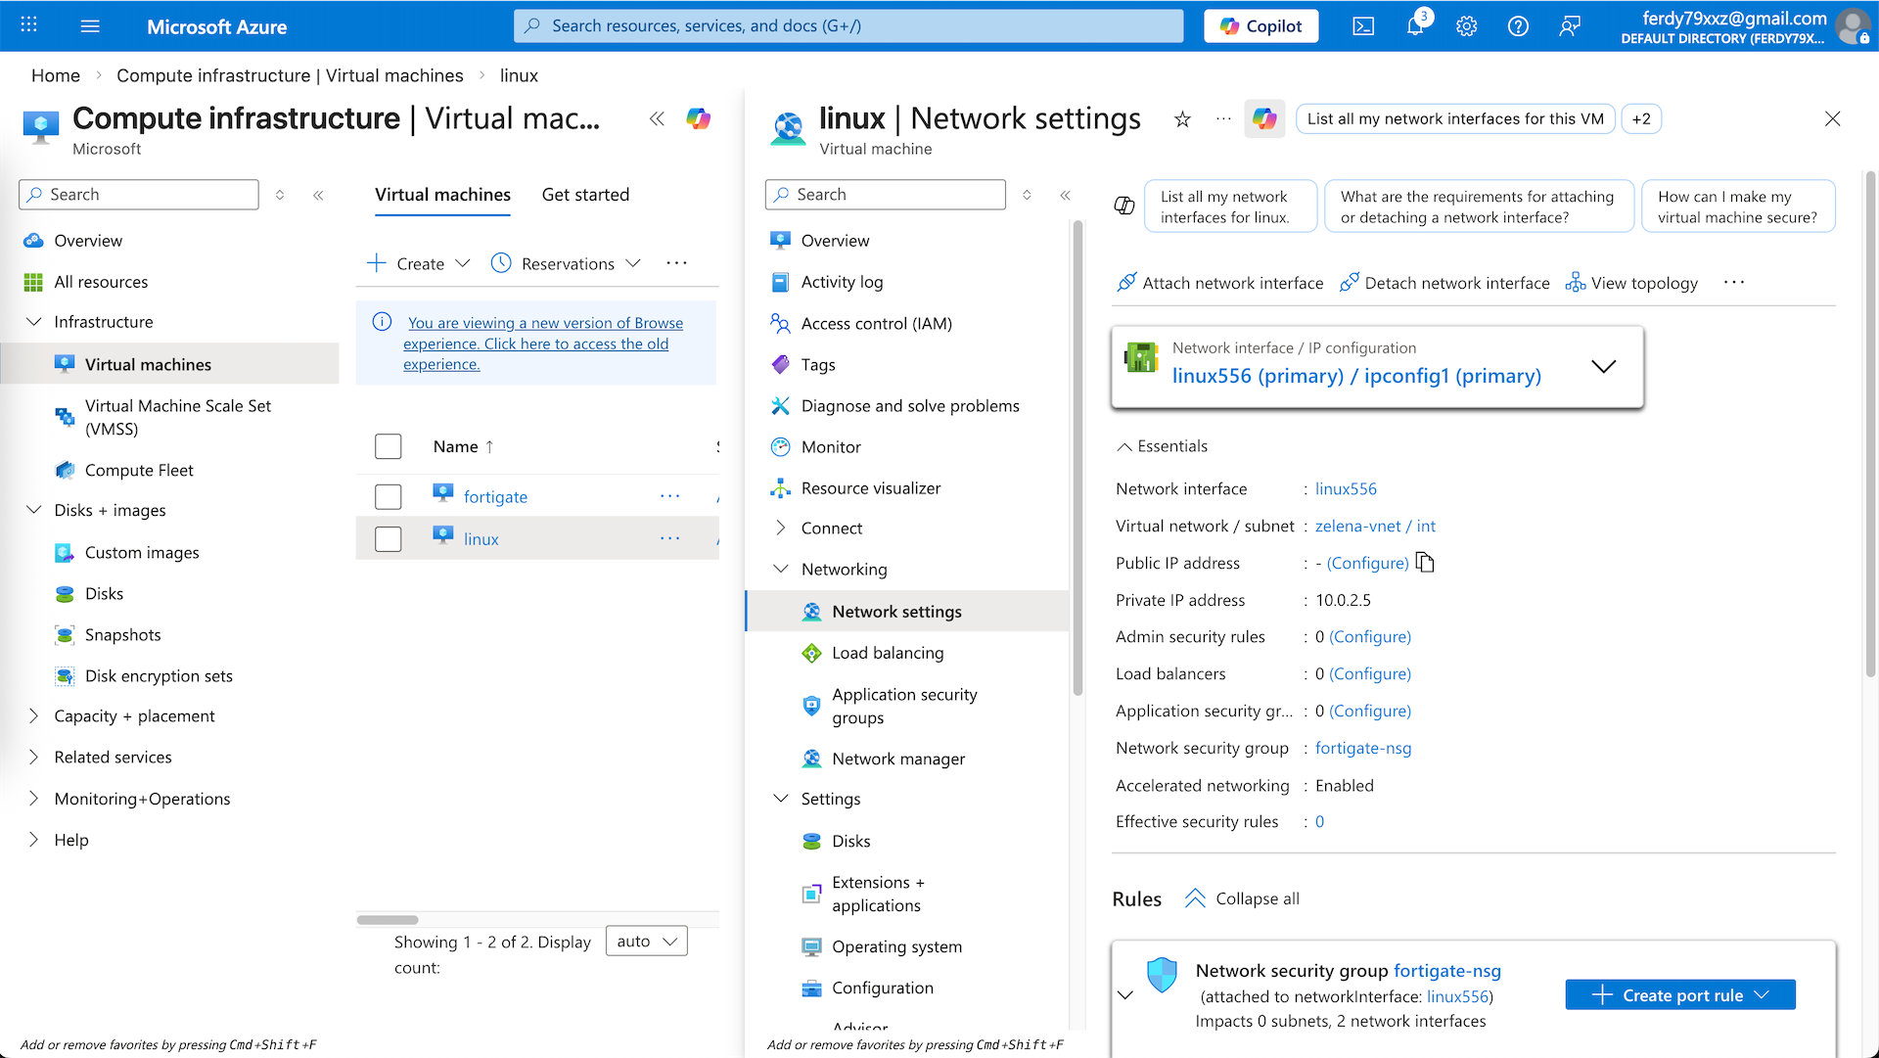Screen dimensions: 1879x1058
Task: Favorite this page with the star icon
Action: click(x=1182, y=119)
